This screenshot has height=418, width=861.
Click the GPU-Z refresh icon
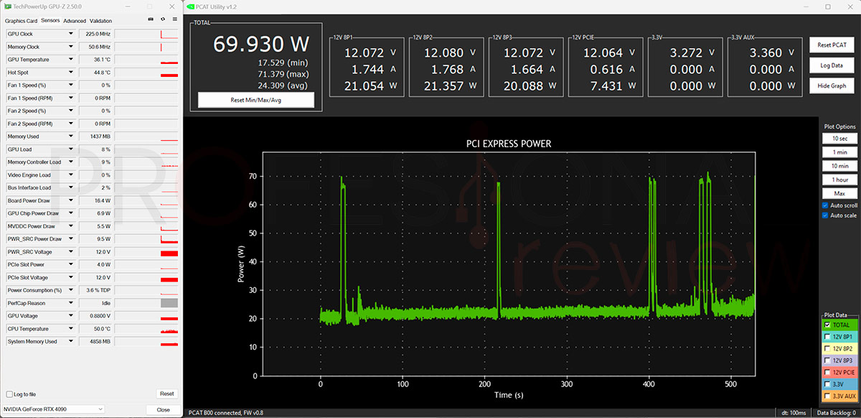point(162,19)
